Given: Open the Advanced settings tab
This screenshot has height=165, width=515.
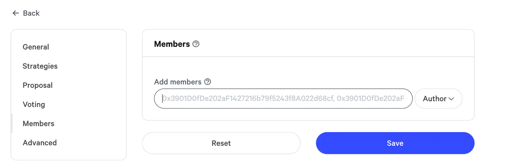Looking at the screenshot, I should [39, 143].
